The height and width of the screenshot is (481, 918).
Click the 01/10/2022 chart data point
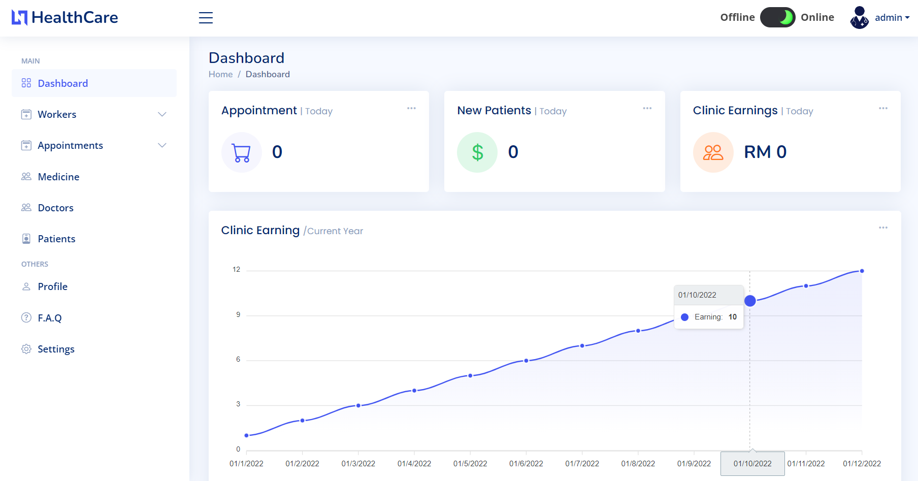(x=750, y=301)
